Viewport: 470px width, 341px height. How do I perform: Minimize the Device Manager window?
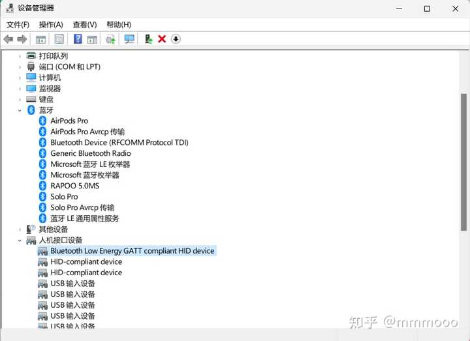click(399, 8)
